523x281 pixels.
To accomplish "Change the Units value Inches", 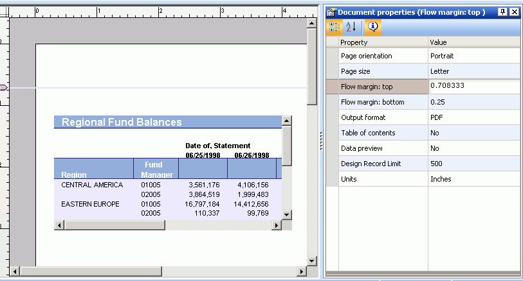I will [473, 179].
